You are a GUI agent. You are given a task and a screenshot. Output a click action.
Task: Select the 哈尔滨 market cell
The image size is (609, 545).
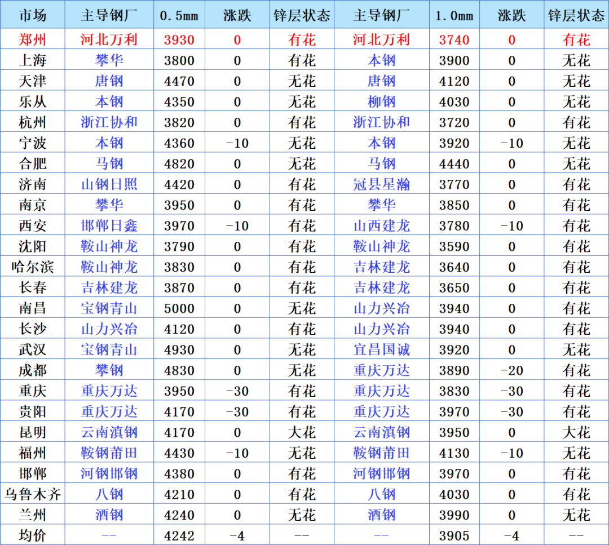pos(33,267)
